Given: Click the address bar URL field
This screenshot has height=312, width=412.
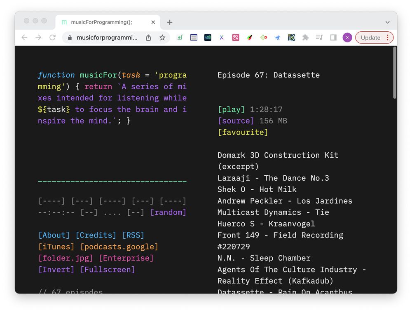Looking at the screenshot, I should coord(107,37).
